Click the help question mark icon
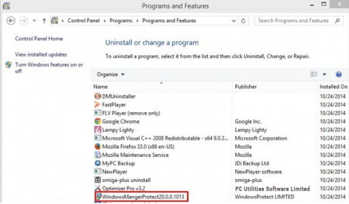349x204 pixels. 338,74
